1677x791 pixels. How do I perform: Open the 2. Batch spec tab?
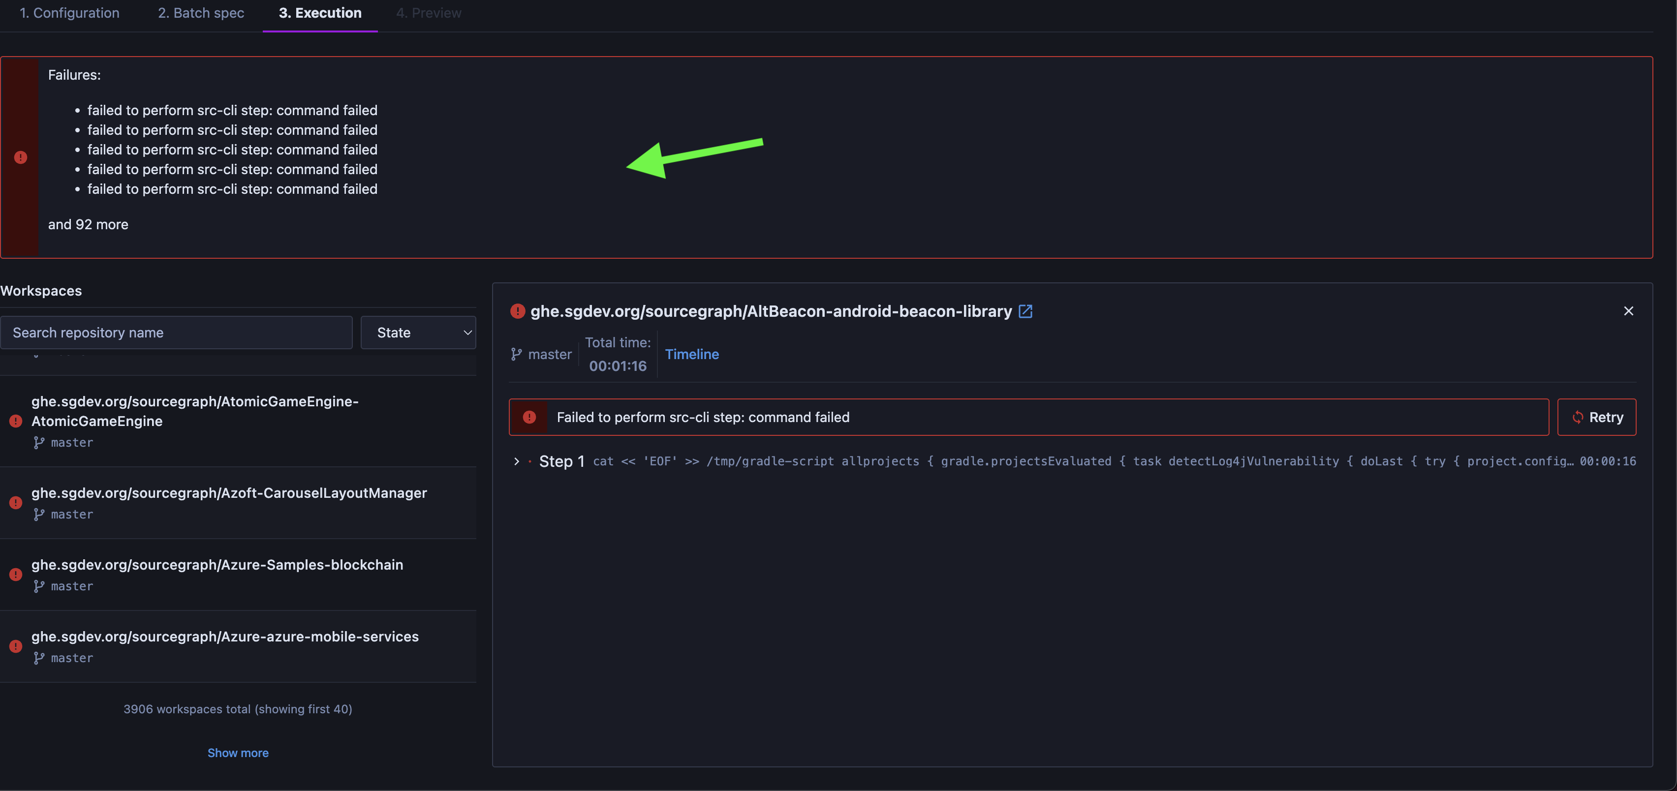(201, 13)
